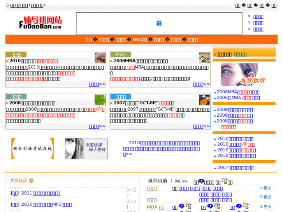This screenshot has width=283, height=212.
Task: Click the MBA category label in courseware list
Action: 155,207
